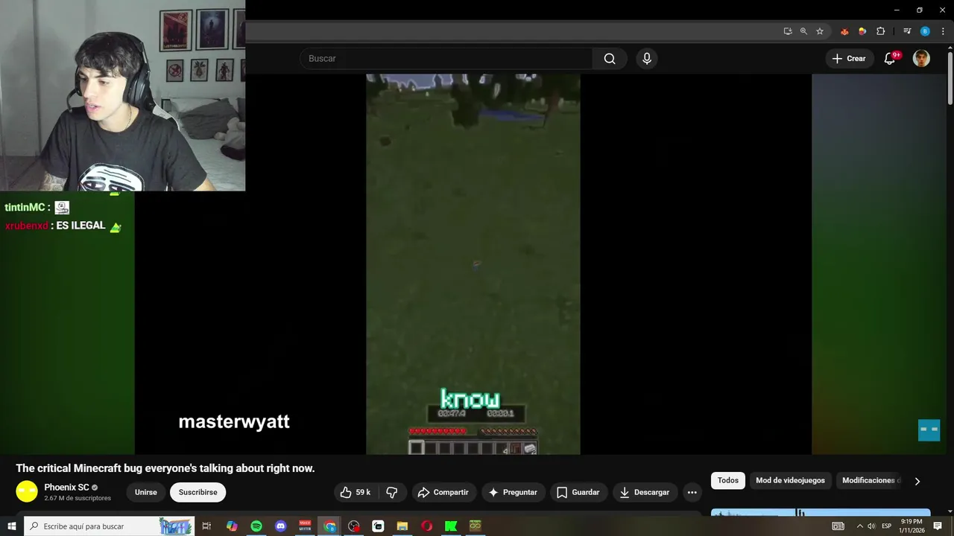Open the orange fox extension icon
This screenshot has height=536, width=954.
pos(844,31)
